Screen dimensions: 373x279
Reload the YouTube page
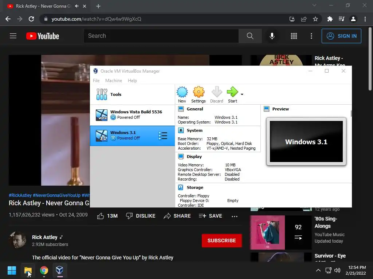pyautogui.click(x=31, y=19)
